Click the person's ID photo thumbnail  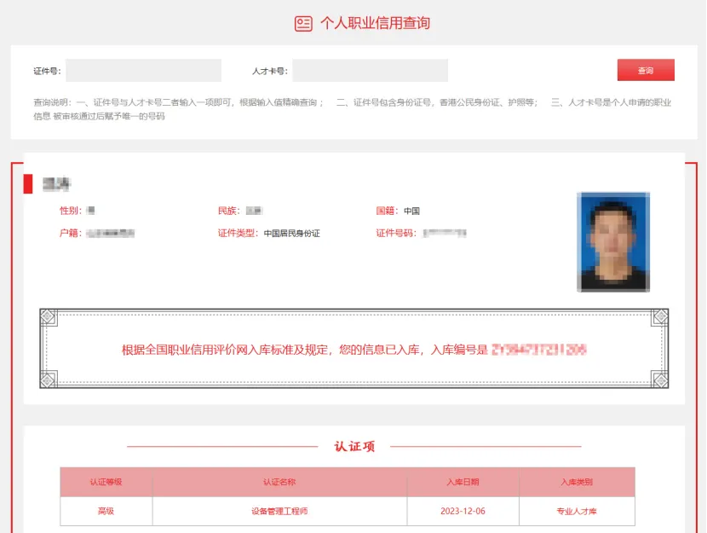[613, 242]
